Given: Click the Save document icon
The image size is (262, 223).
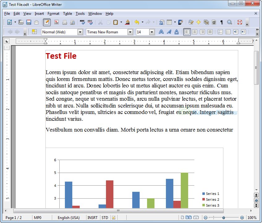Looking at the screenshot, I should (29, 22).
